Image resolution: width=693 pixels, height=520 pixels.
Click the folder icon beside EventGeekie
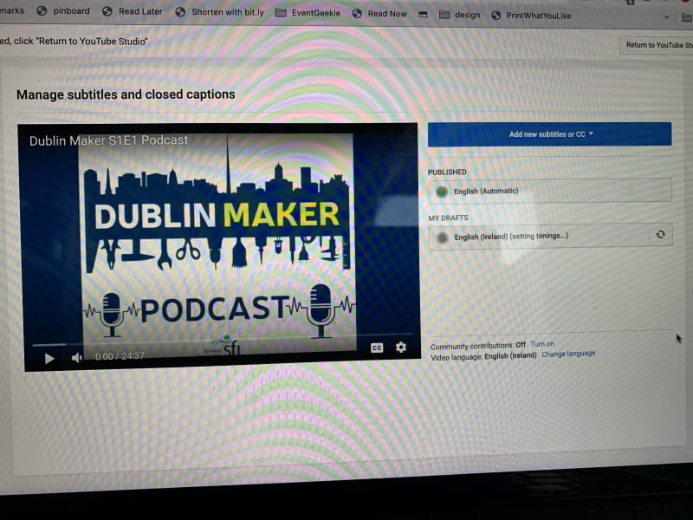[280, 13]
